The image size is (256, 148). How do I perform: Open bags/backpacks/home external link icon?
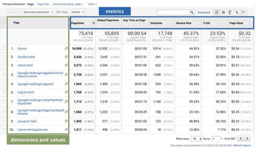coord(66,112)
